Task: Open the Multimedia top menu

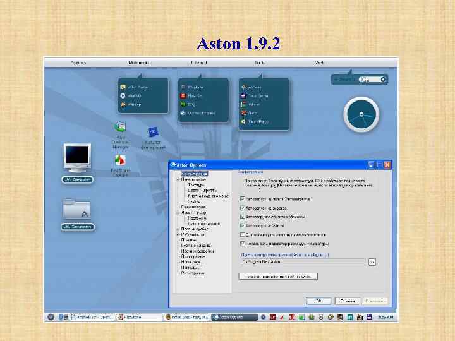Action: (138, 63)
